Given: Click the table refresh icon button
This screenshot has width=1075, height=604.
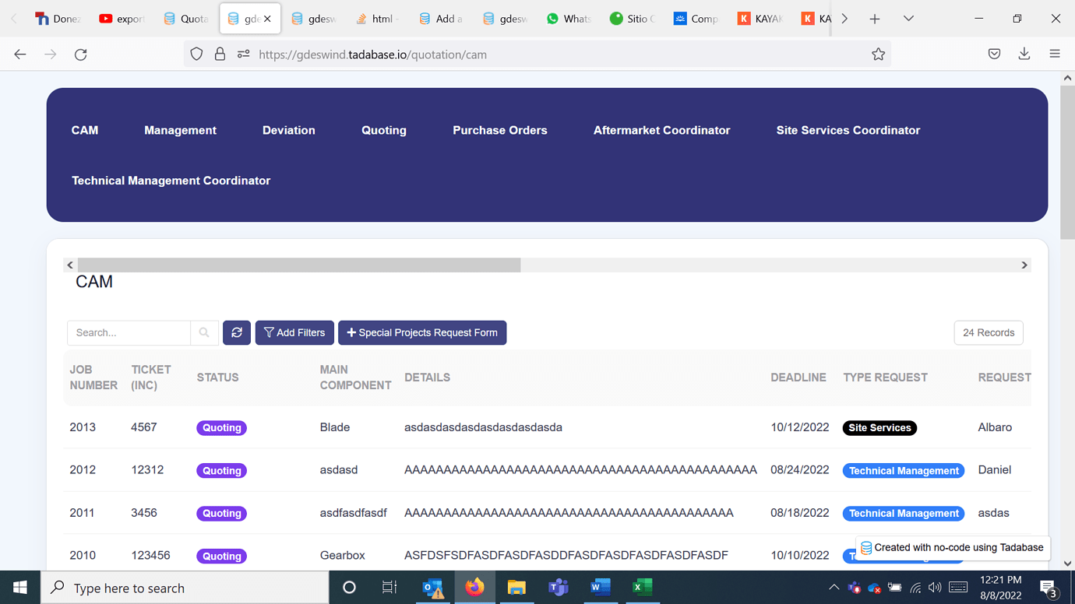Looking at the screenshot, I should (237, 332).
